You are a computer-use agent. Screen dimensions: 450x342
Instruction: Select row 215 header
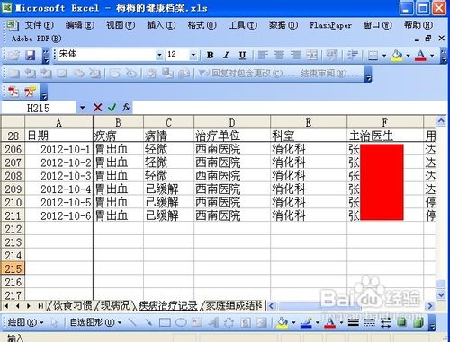tap(13, 268)
